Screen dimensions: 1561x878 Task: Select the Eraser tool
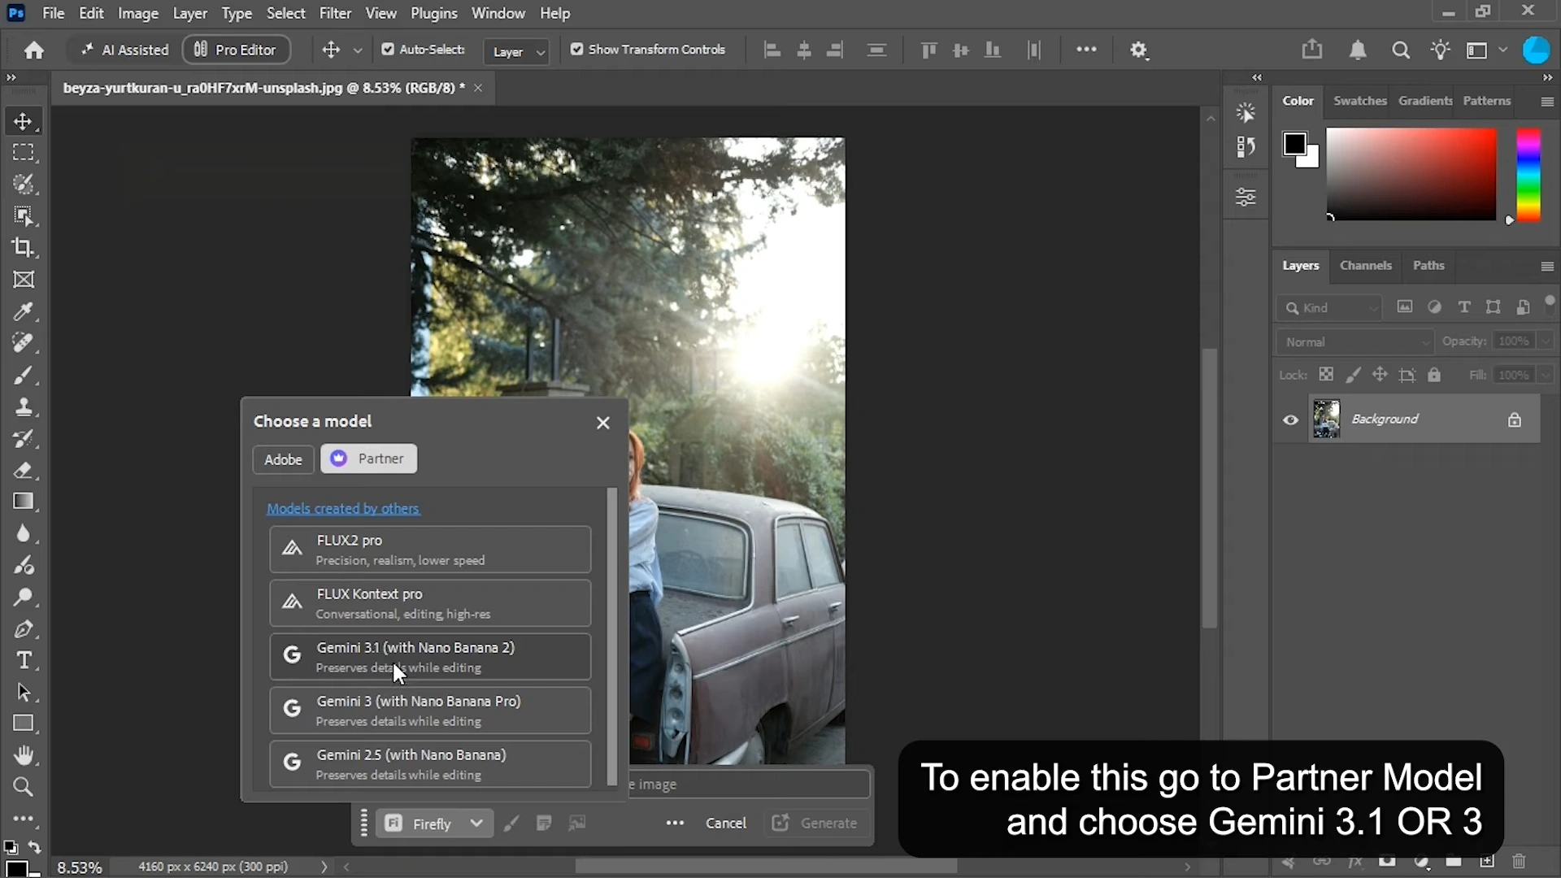pyautogui.click(x=23, y=471)
